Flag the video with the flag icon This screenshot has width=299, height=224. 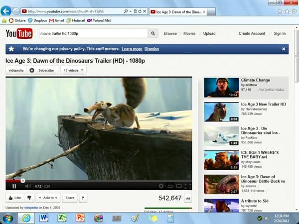point(83,198)
